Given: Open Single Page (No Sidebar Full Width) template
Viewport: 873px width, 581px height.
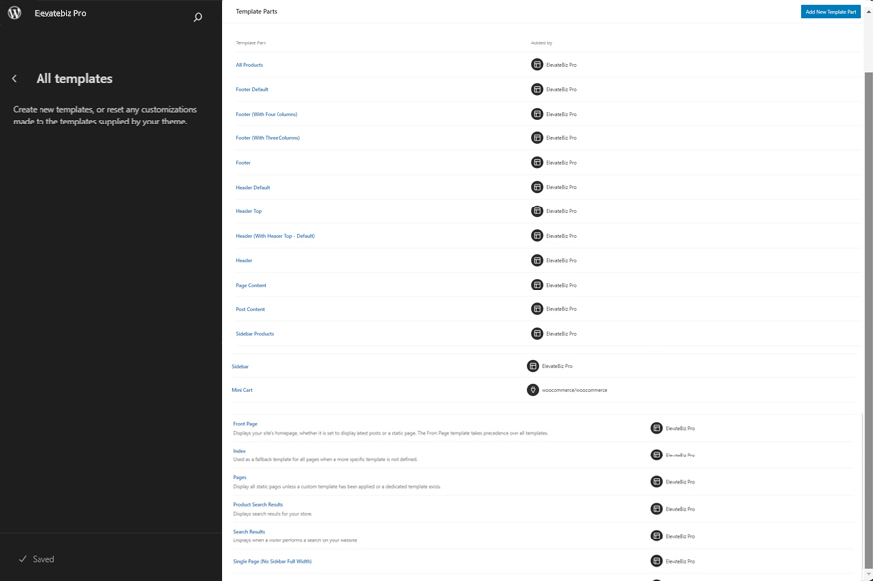Looking at the screenshot, I should [x=273, y=561].
